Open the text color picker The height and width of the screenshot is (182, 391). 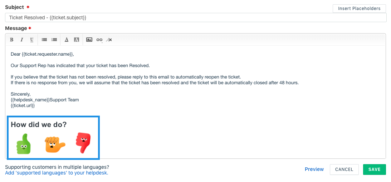point(67,40)
